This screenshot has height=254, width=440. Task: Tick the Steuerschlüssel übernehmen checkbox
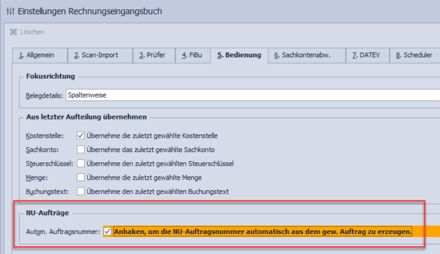[81, 164]
